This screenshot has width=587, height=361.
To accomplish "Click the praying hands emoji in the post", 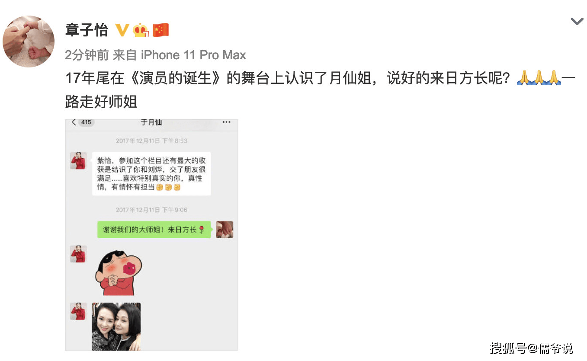I will pyautogui.click(x=539, y=78).
